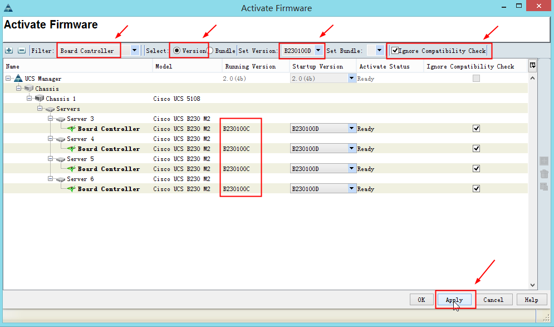Image resolution: width=554 pixels, height=327 pixels.
Task: Collapse the Chassis 1 tree node
Action: (29, 98)
